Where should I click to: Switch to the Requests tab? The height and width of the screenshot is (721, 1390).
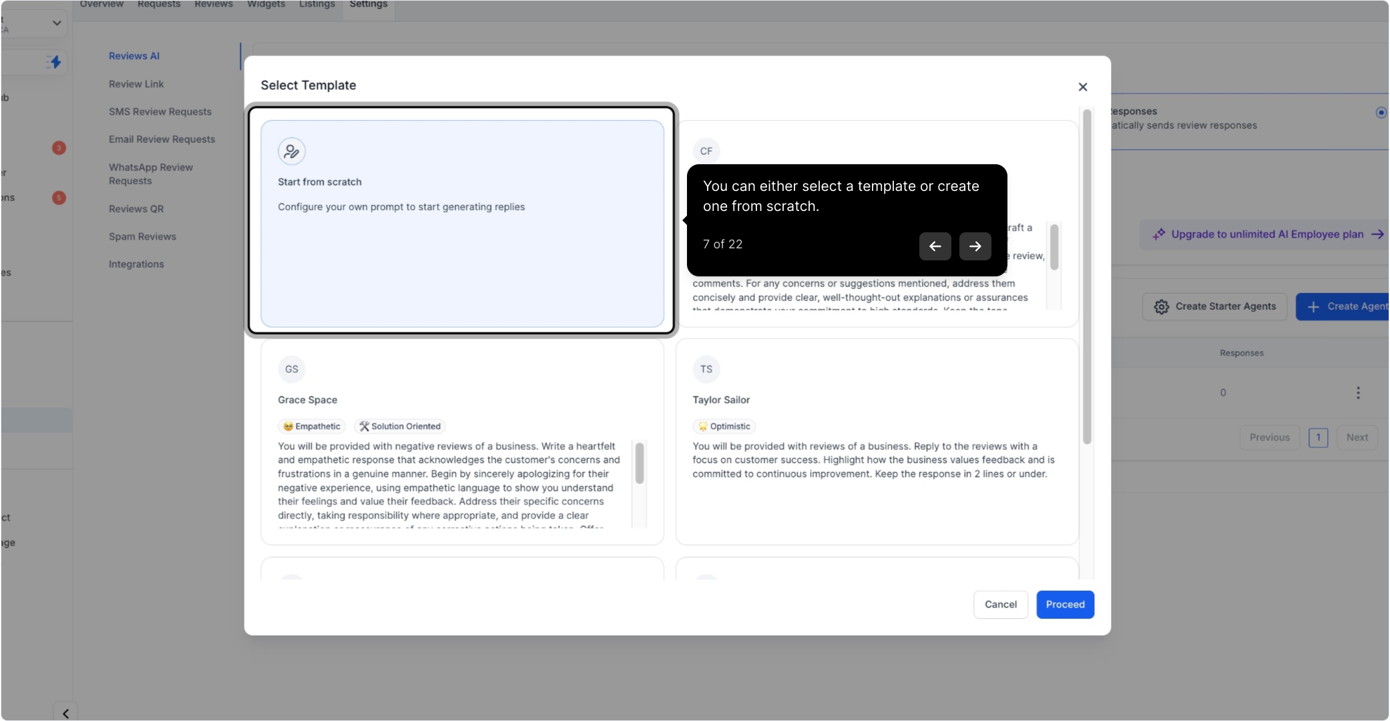(159, 5)
